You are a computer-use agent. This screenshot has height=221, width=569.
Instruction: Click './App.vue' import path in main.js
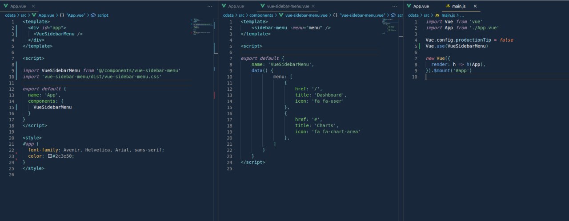(x=483, y=27)
